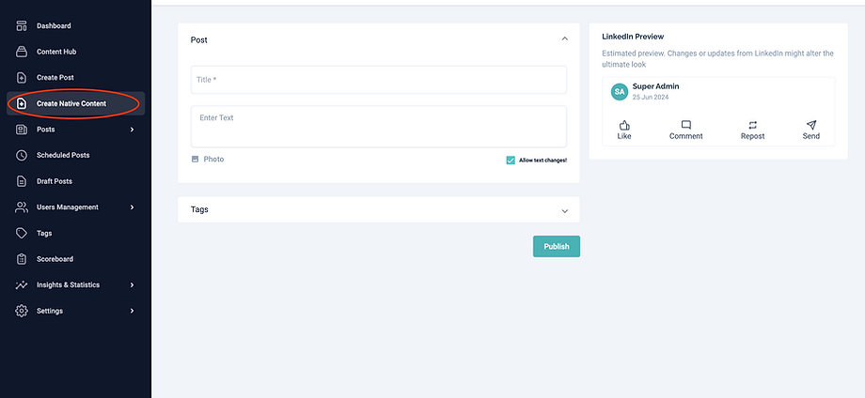Expand the Tags section chevron
865x398 pixels.
pos(564,211)
